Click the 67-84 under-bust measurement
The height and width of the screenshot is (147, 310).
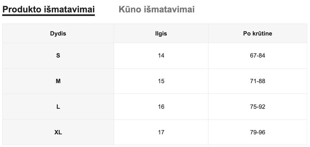[258, 56]
